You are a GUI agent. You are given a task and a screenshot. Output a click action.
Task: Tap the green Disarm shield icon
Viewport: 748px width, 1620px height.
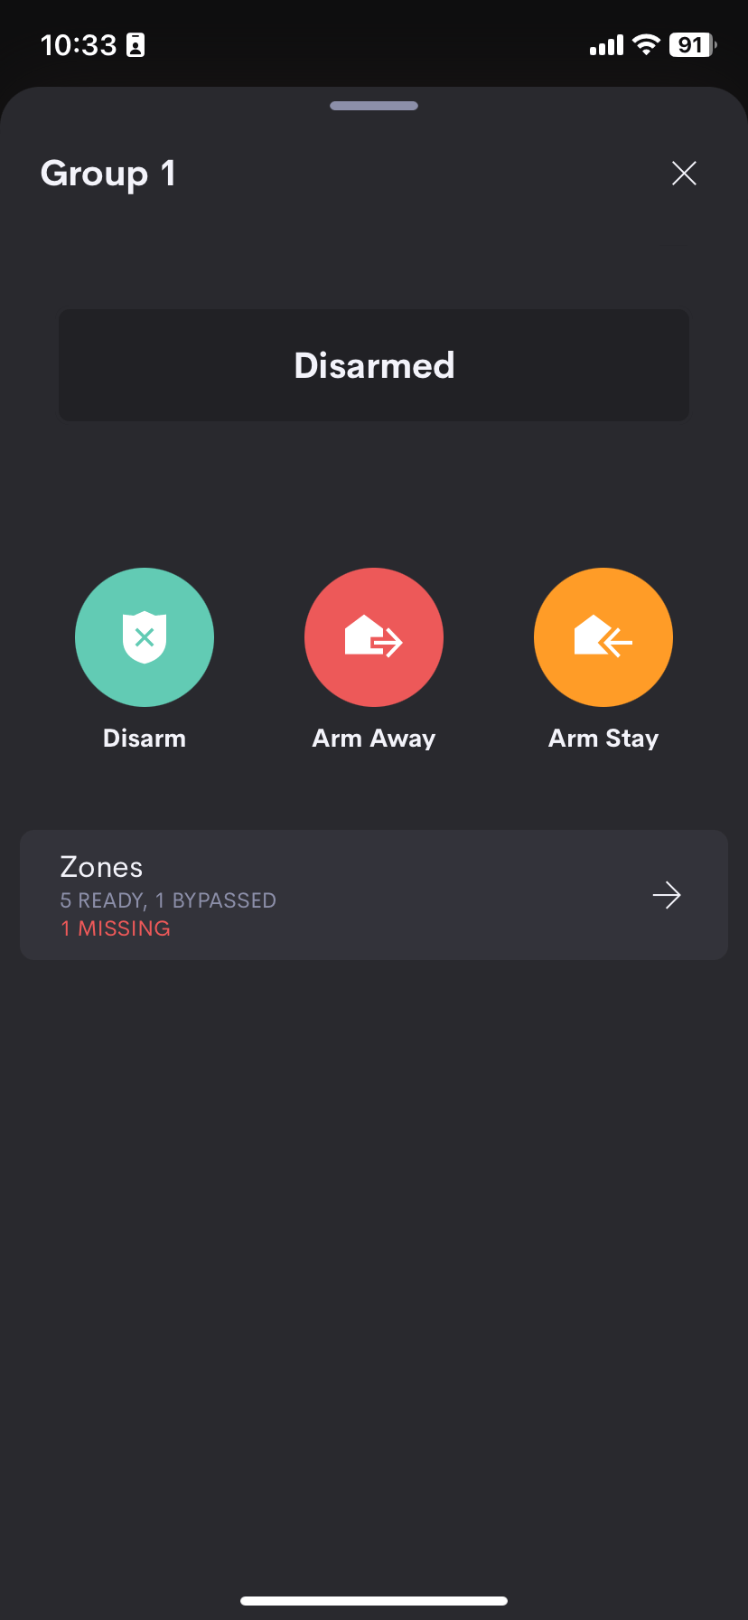[x=145, y=637]
